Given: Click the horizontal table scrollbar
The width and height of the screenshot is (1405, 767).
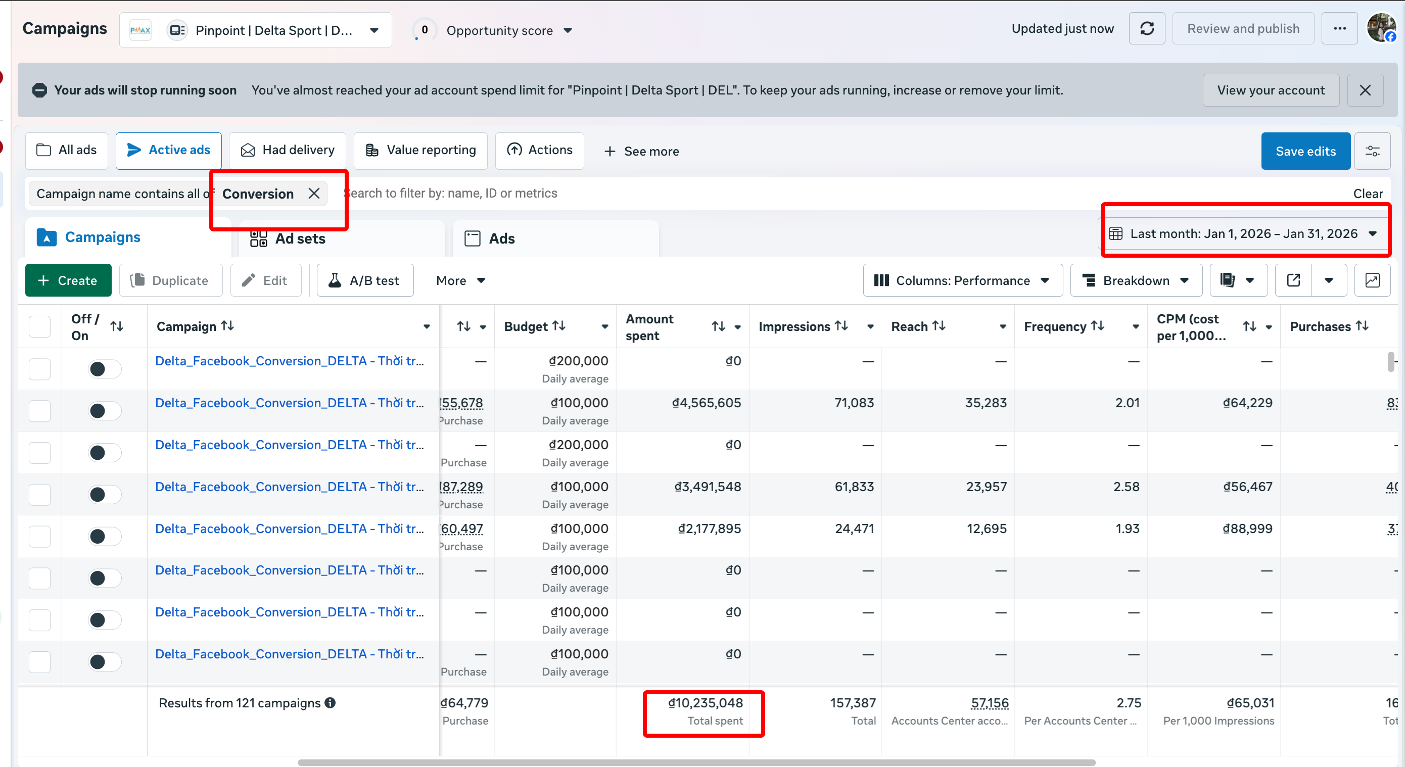Looking at the screenshot, I should 696,762.
